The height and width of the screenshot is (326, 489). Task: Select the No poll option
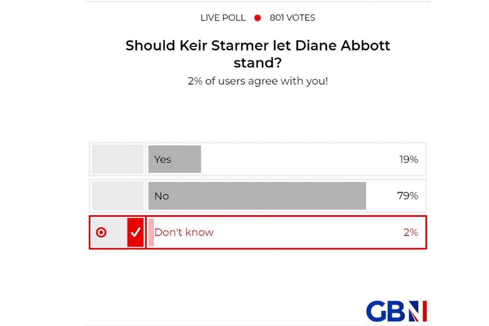pyautogui.click(x=257, y=196)
